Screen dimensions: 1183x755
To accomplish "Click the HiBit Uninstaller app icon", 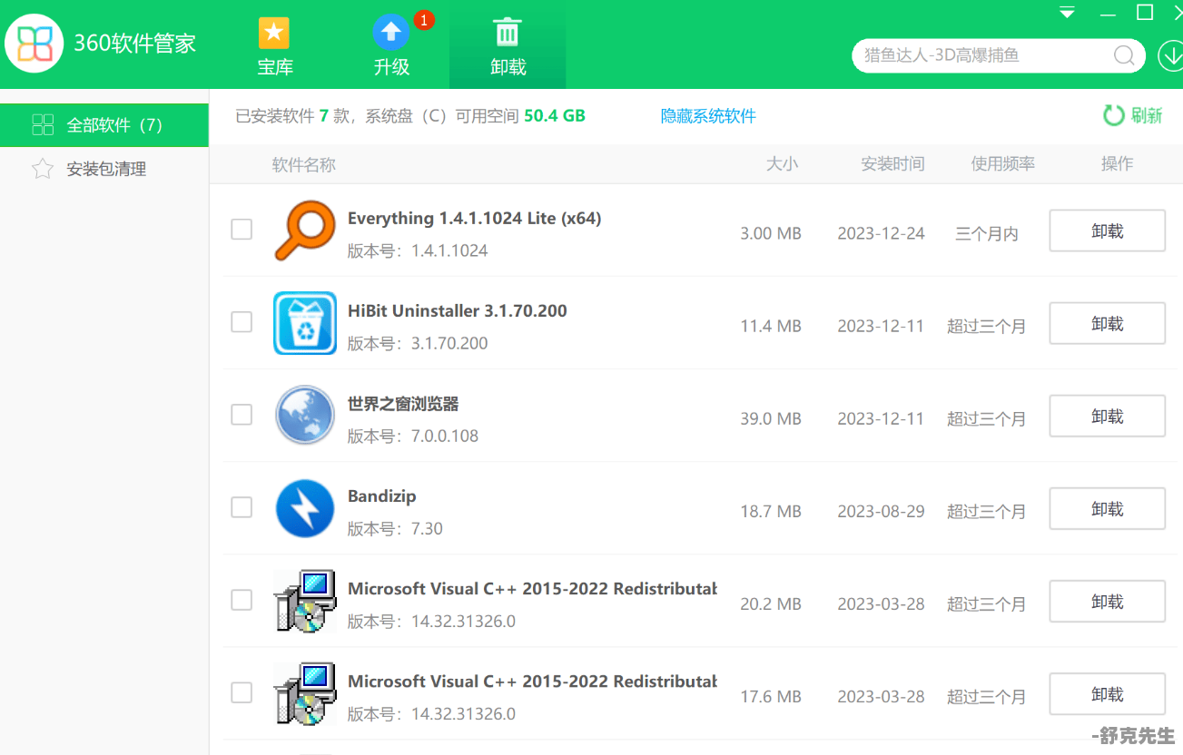I will tap(305, 323).
